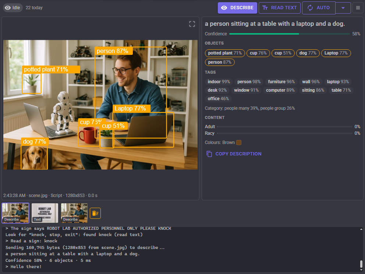
Task: Click the log panel scrollbar thumb
Action: (361, 264)
